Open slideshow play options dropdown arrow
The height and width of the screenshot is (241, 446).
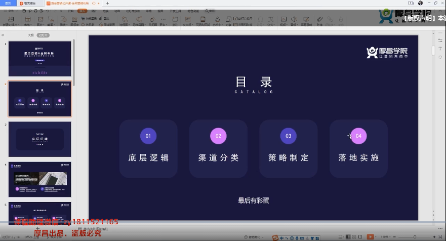(376, 237)
